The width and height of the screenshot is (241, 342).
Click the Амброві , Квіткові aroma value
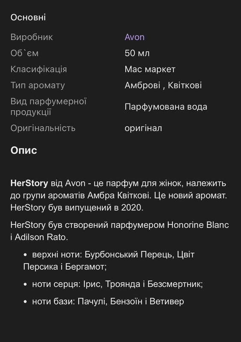click(x=163, y=85)
